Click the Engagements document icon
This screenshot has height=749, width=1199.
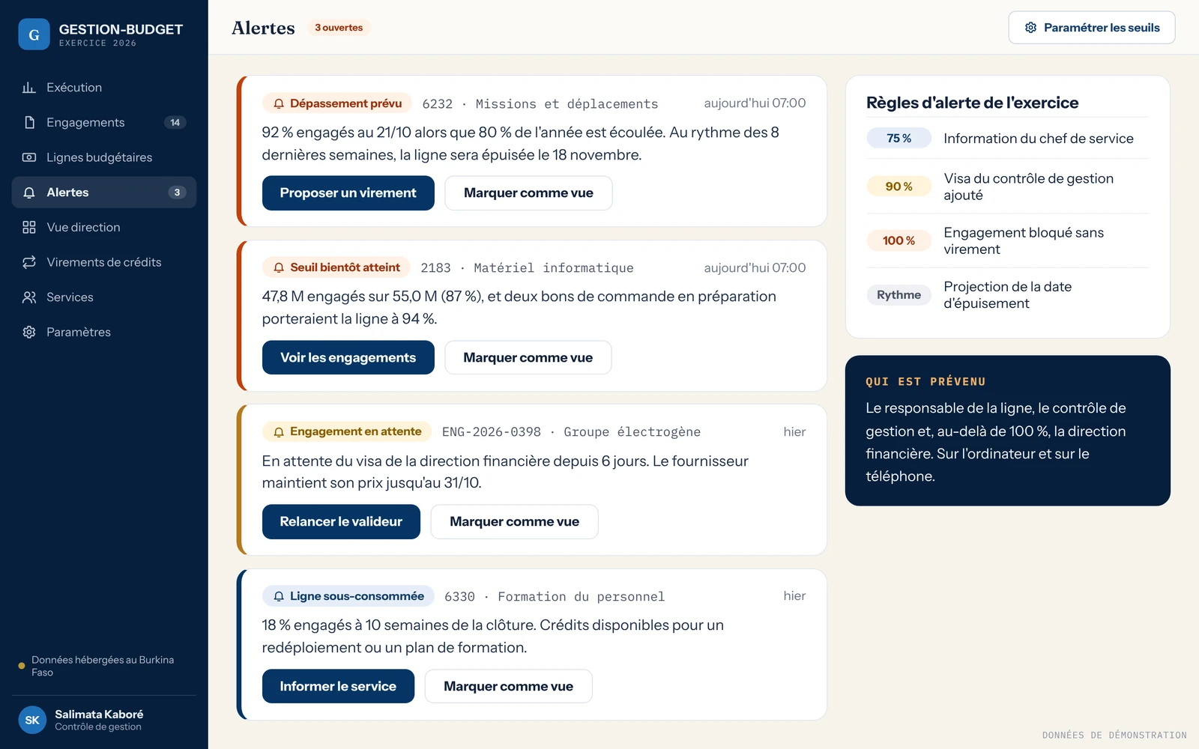pos(29,122)
